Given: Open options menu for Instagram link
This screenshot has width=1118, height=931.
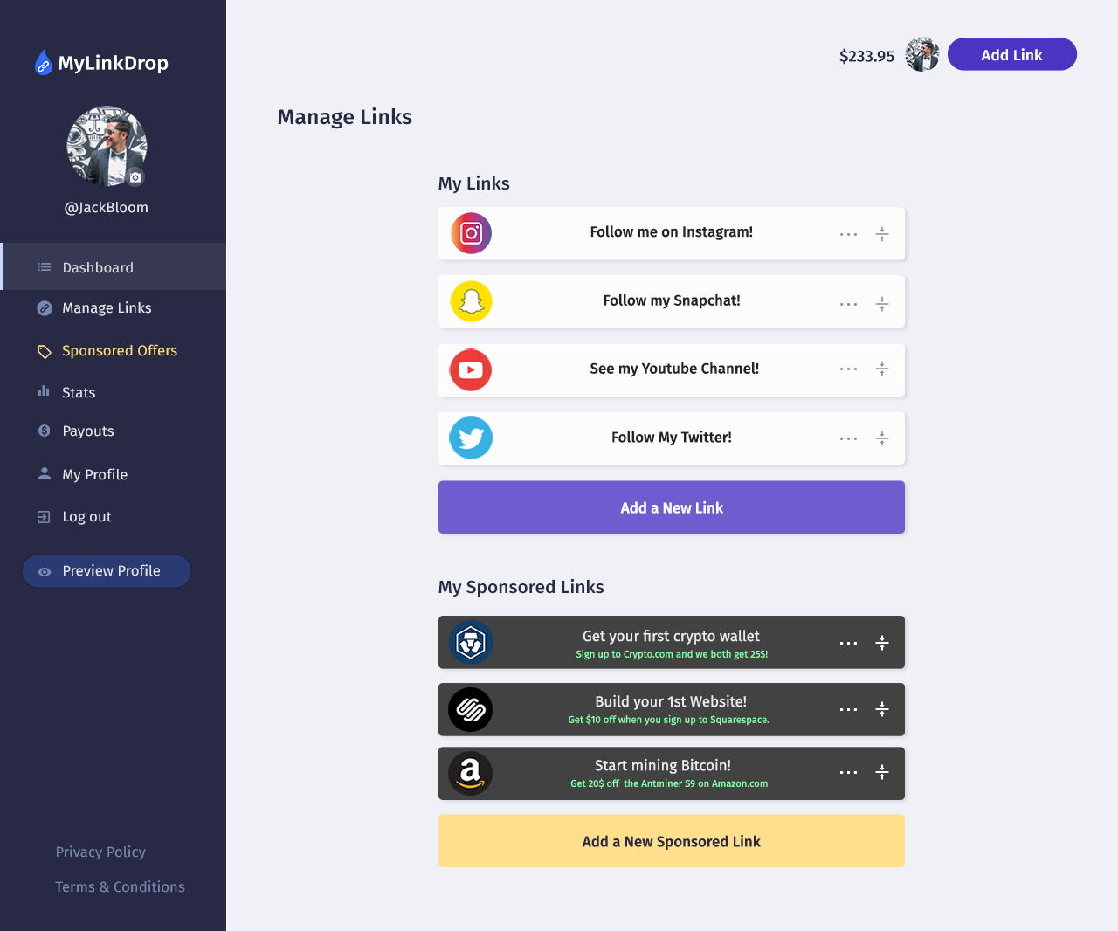Looking at the screenshot, I should (x=848, y=234).
